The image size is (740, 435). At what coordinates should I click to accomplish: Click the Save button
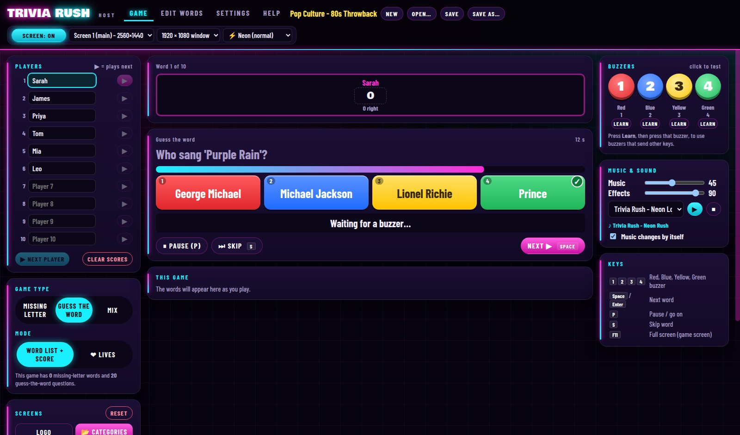point(452,14)
